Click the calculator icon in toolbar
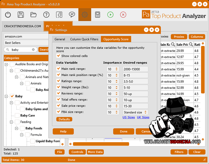The height and width of the screenshot is (164, 209). [97, 15]
